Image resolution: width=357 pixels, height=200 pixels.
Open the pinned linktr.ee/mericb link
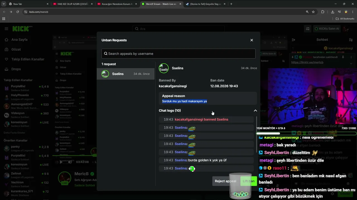point(307,62)
